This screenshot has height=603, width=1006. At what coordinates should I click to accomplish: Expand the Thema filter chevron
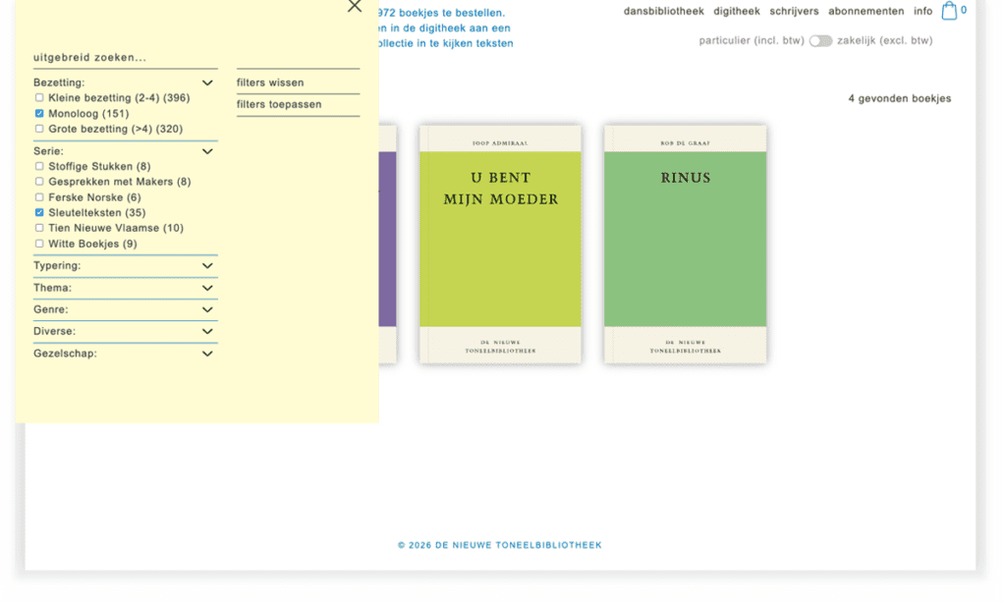pyautogui.click(x=207, y=288)
